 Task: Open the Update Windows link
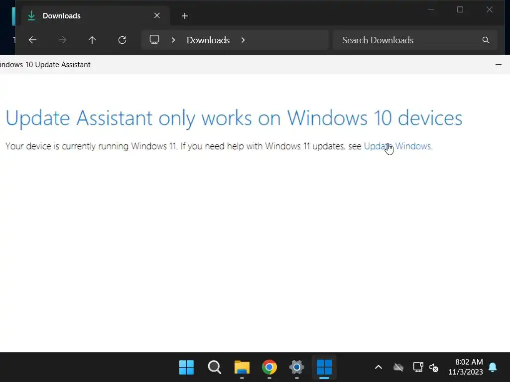tap(397, 146)
